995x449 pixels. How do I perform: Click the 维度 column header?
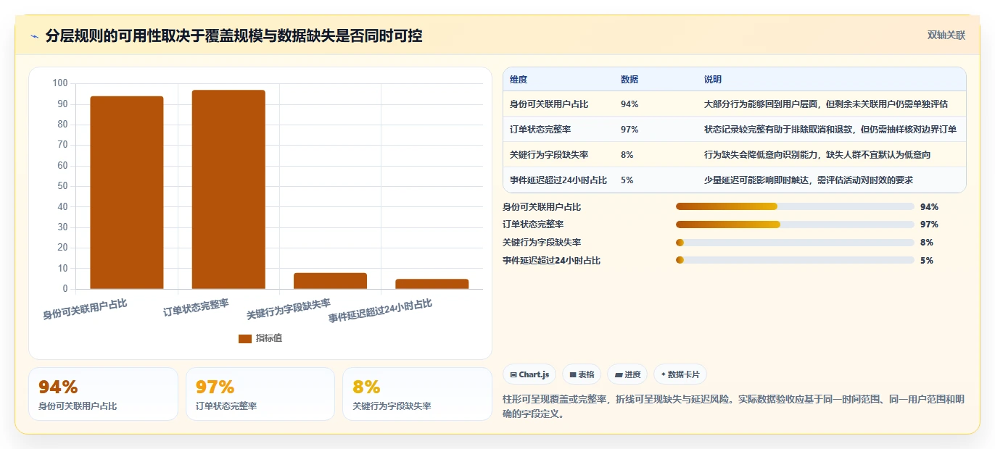tap(519, 80)
